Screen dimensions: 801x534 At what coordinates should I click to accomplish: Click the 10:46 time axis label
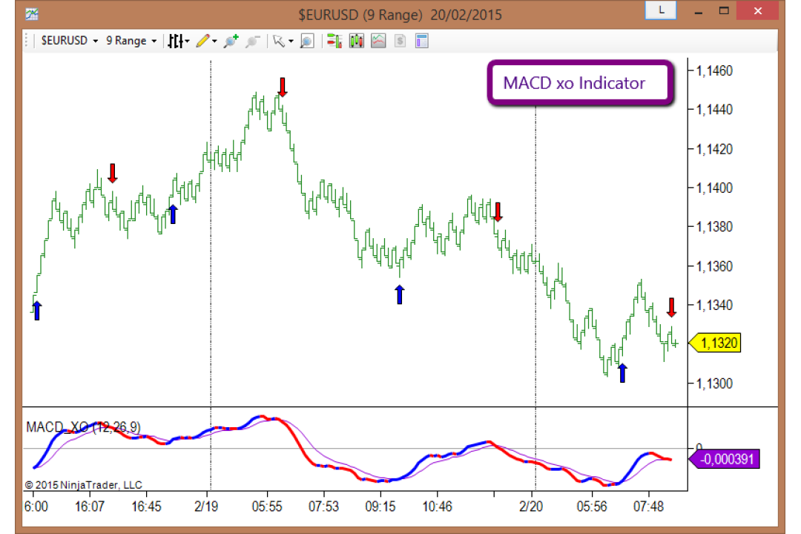(x=438, y=507)
